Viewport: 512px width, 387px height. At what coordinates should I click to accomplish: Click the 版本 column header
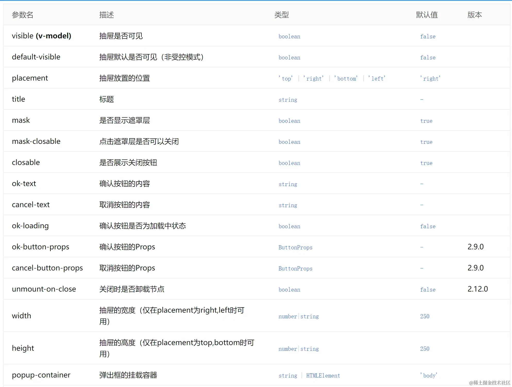[x=475, y=15]
